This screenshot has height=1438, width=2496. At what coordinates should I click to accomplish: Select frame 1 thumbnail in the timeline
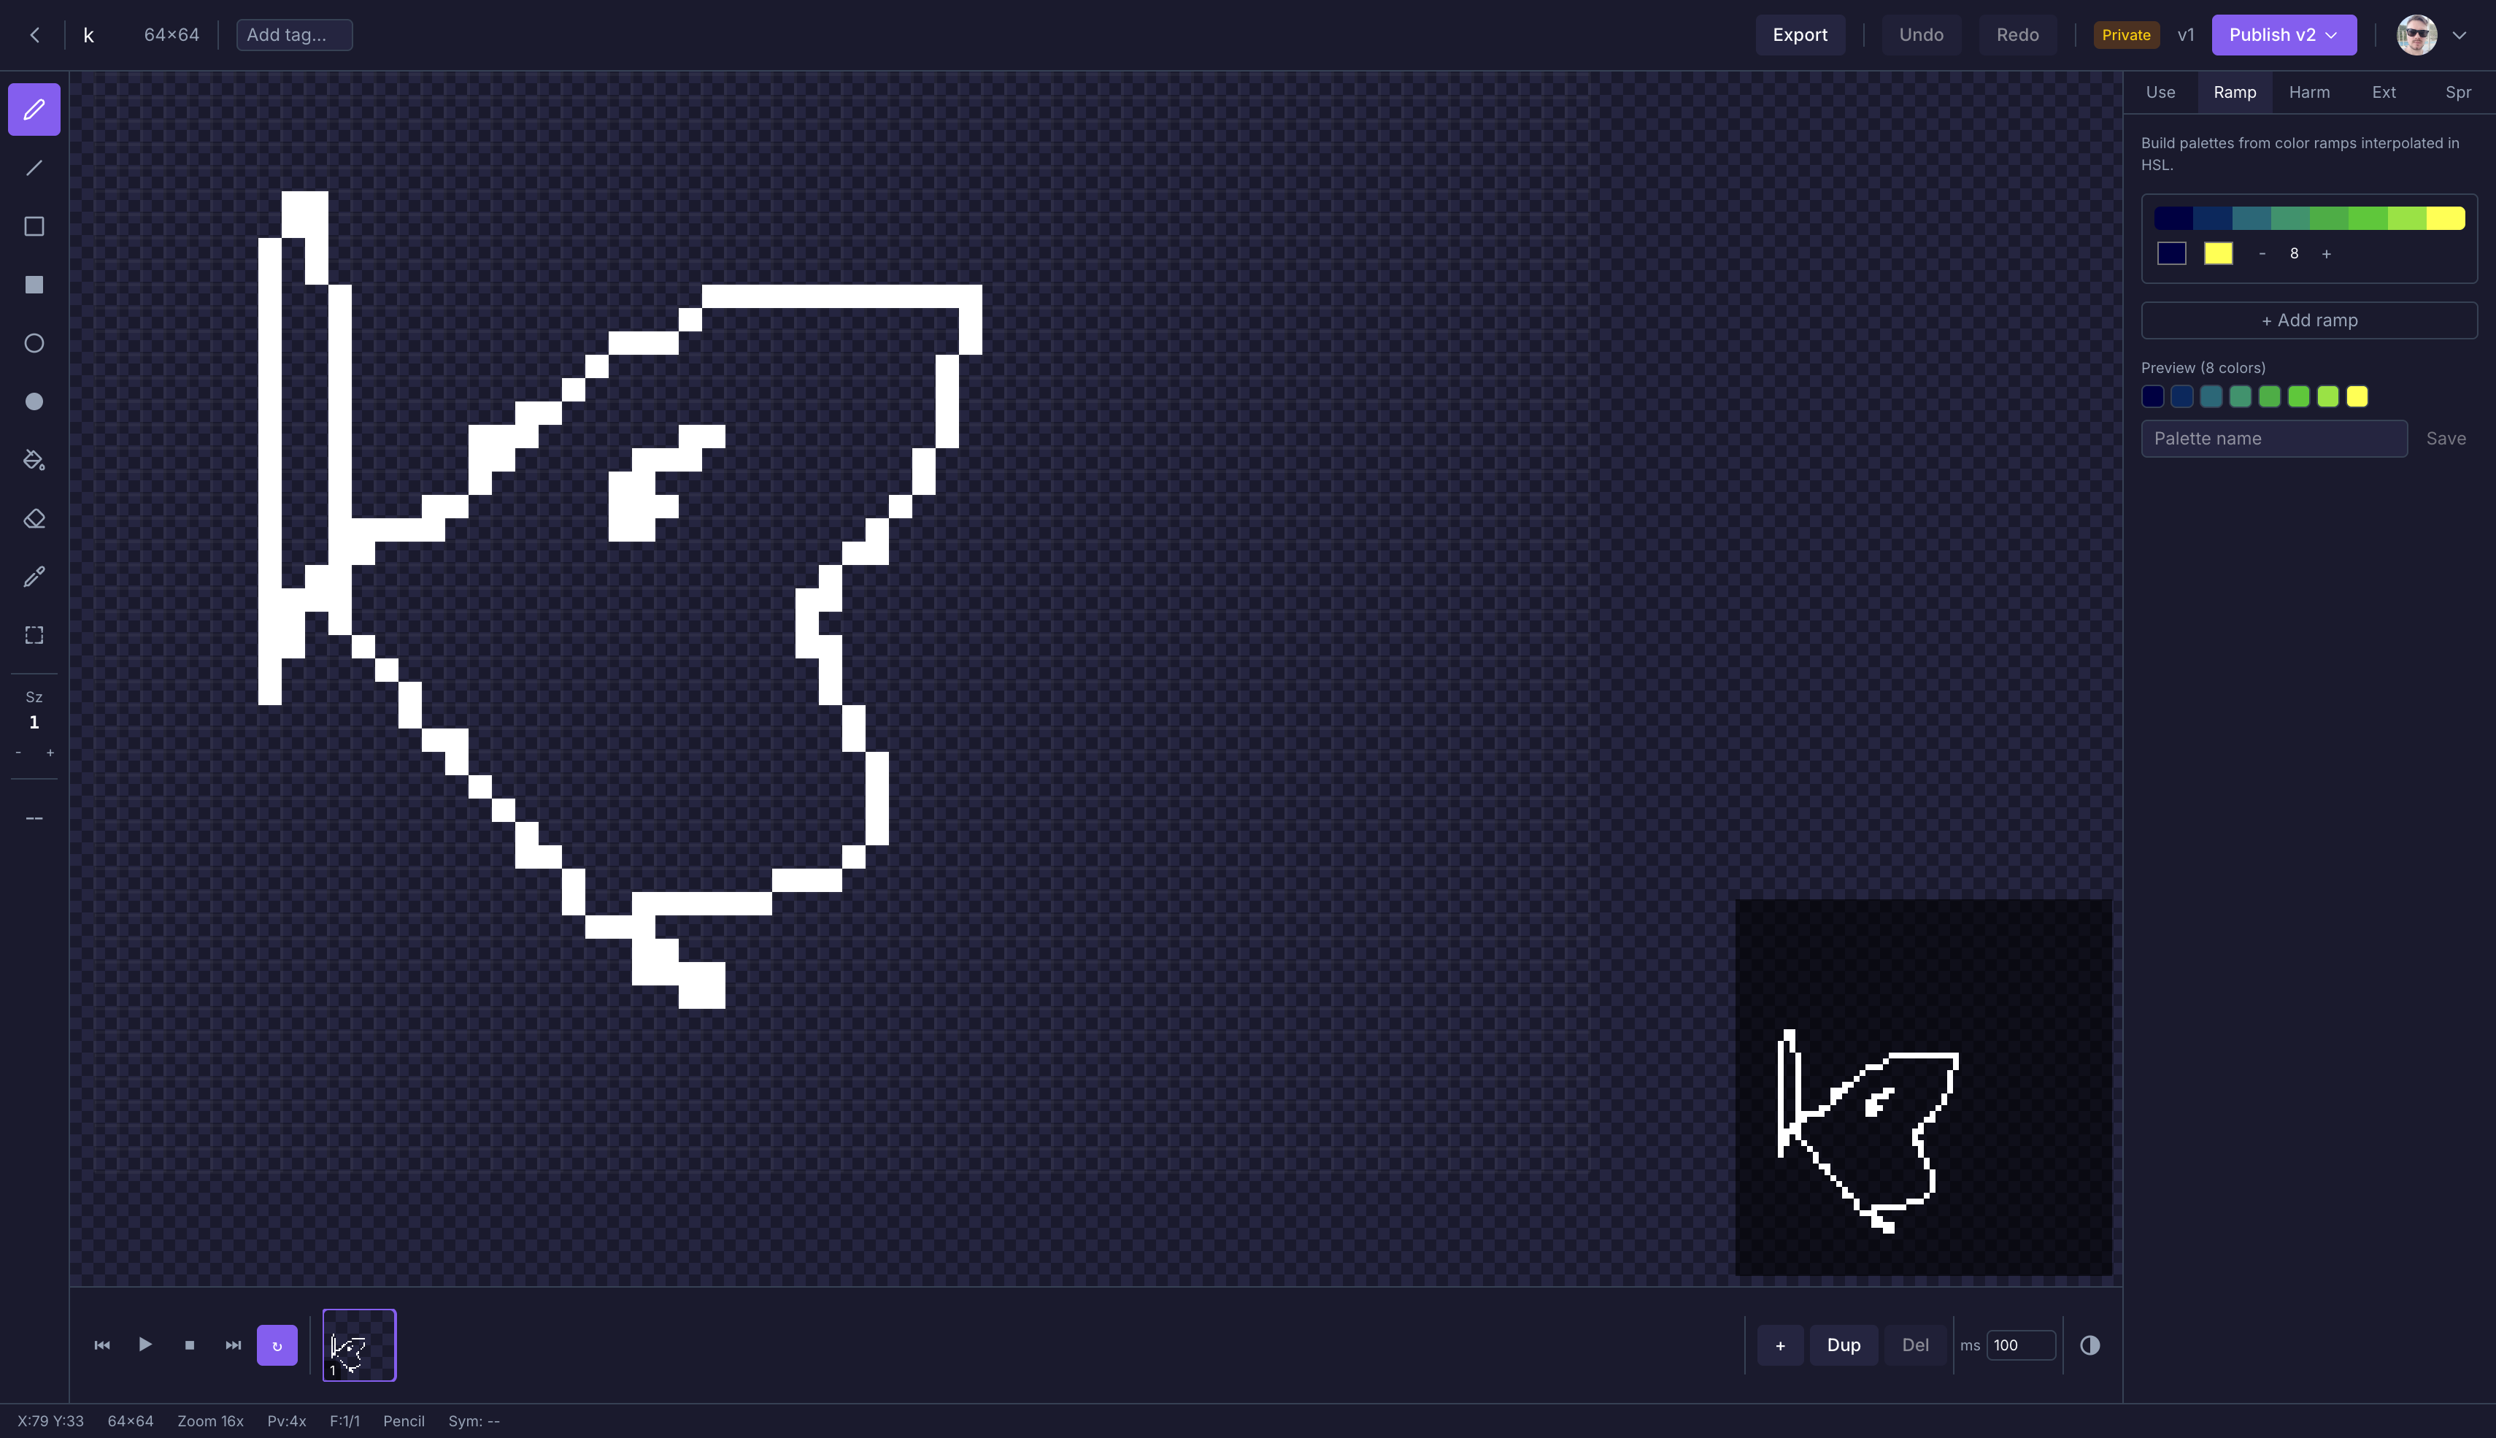(x=358, y=1344)
